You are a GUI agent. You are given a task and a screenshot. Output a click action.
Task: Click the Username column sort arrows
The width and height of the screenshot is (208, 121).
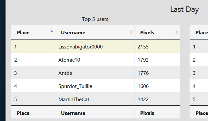131,32
